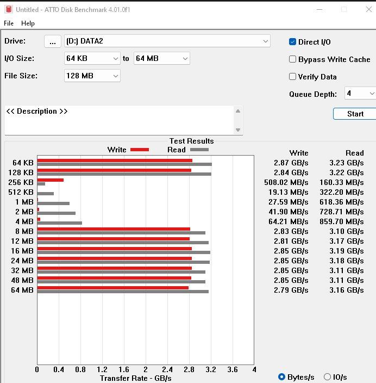Open the Queue Depth dropdown

point(360,94)
